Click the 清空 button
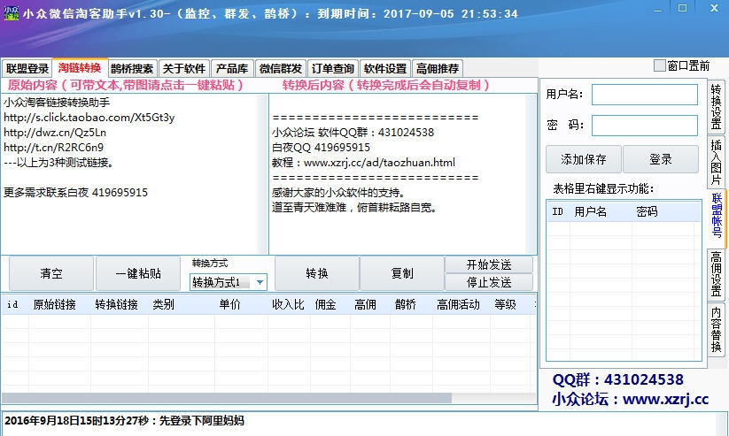Viewport: 729px width, 436px height. (x=51, y=273)
